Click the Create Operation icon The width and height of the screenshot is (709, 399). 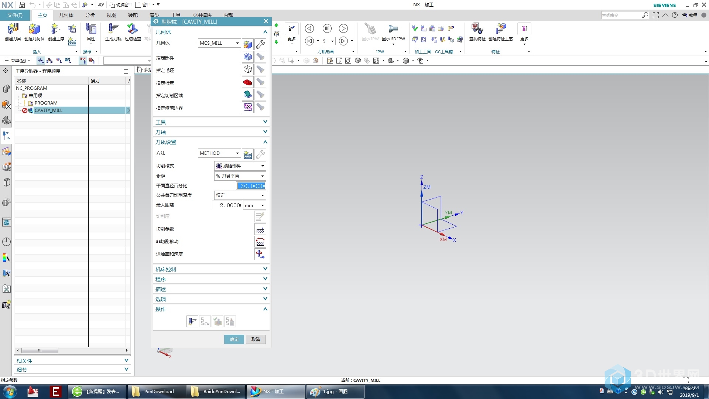pyautogui.click(x=56, y=32)
